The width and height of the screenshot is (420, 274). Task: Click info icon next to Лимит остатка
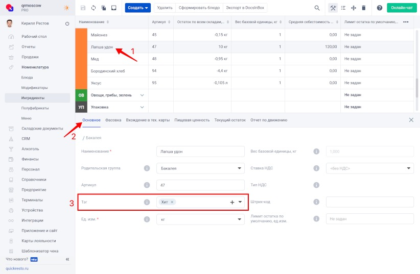coord(316,218)
